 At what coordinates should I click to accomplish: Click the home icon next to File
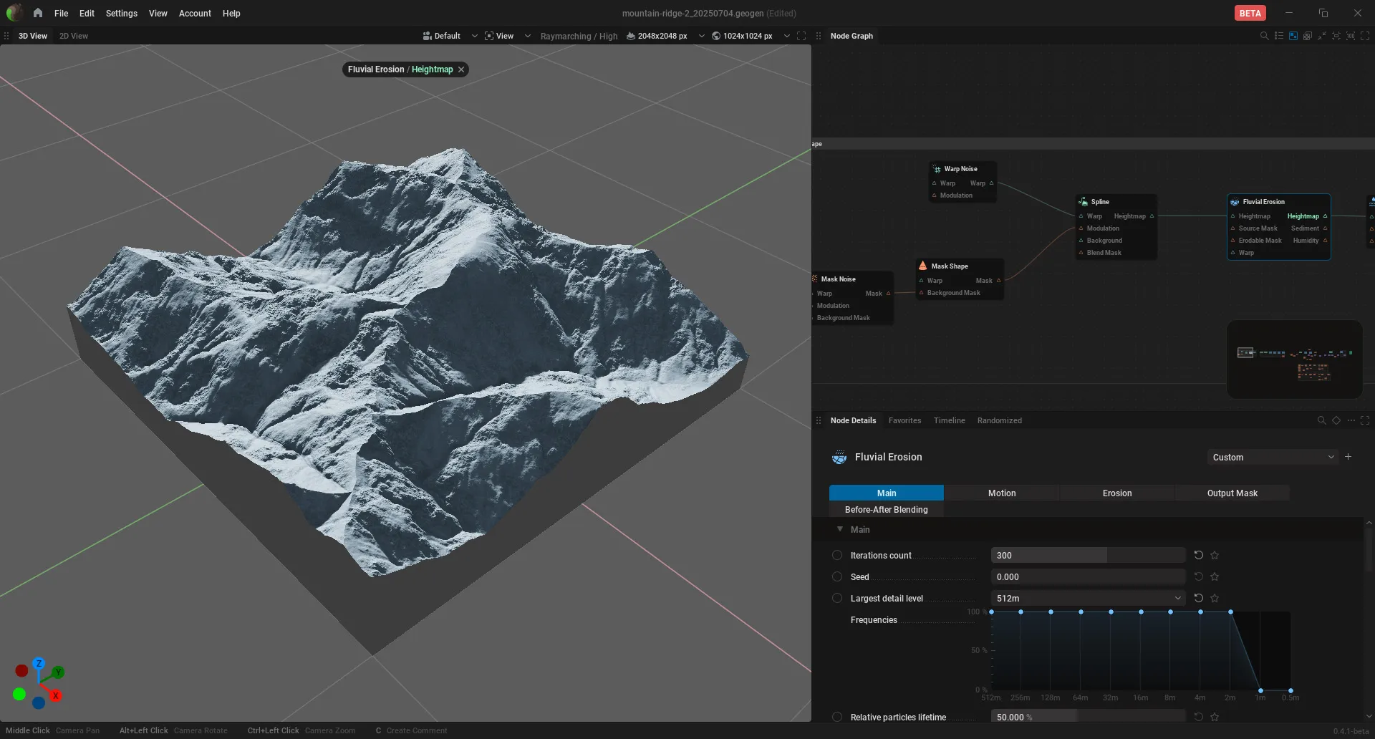[37, 13]
